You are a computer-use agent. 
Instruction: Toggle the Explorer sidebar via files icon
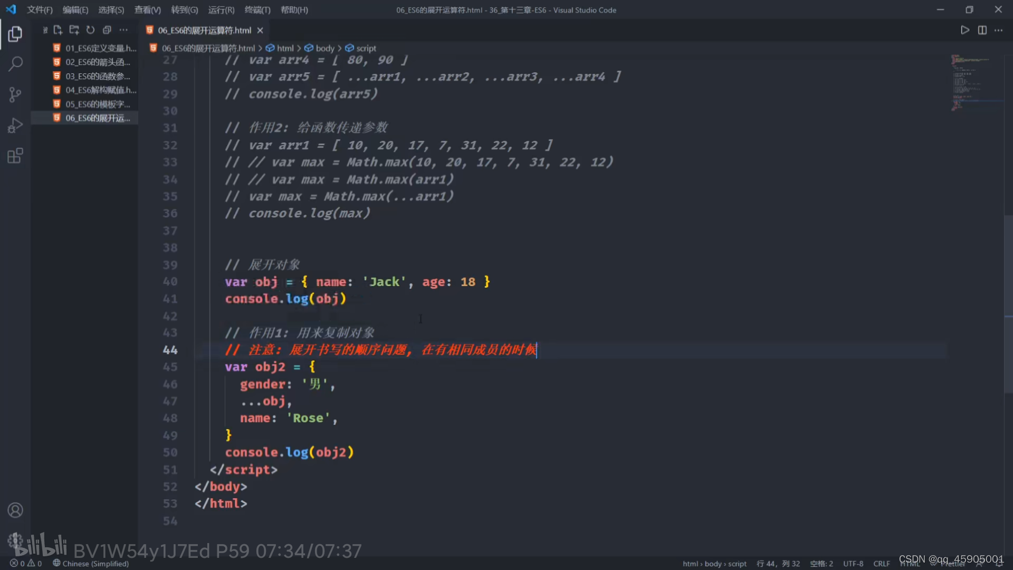point(15,34)
